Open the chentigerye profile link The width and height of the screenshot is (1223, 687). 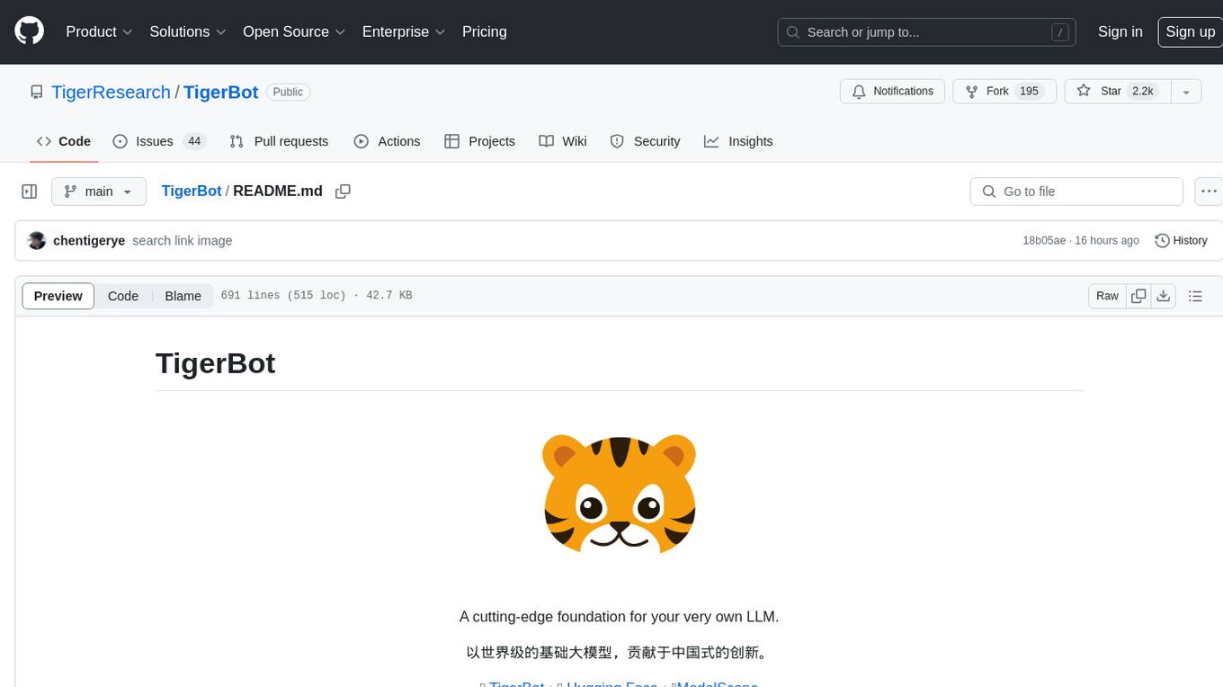[x=89, y=240]
